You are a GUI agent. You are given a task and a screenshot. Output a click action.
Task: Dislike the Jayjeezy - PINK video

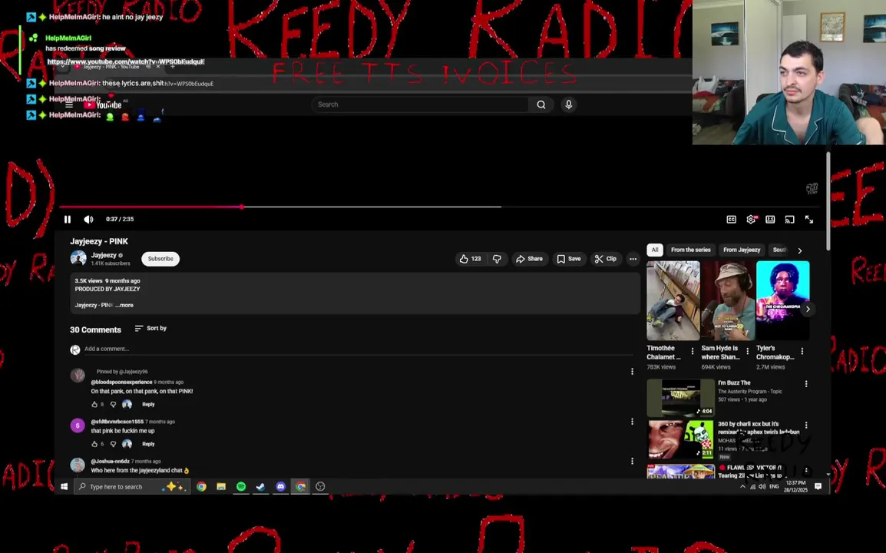pyautogui.click(x=497, y=259)
